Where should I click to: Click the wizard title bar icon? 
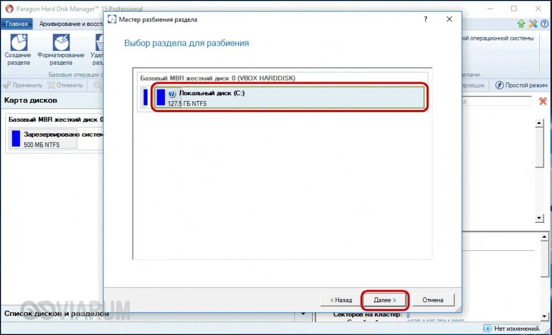(x=112, y=19)
